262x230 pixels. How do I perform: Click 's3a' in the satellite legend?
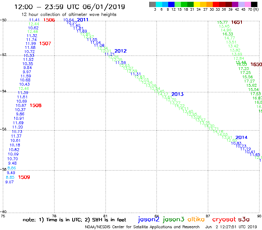click(x=244, y=219)
